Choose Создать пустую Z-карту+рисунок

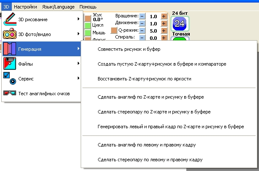pos(169,64)
